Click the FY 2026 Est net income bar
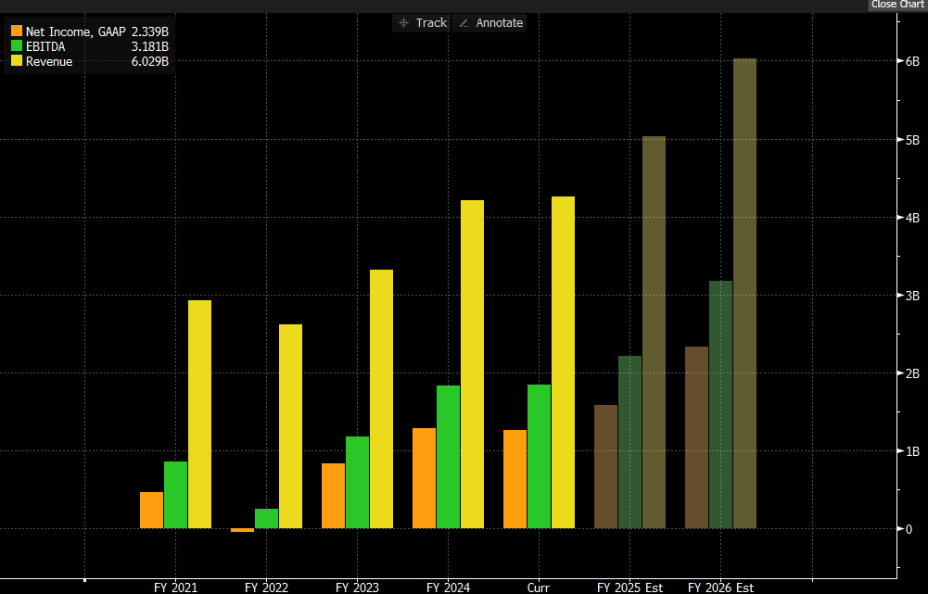928x594 pixels. point(696,437)
